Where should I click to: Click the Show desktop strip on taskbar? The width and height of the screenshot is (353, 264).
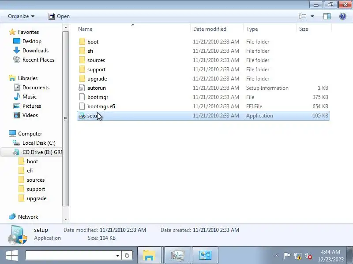point(351,255)
